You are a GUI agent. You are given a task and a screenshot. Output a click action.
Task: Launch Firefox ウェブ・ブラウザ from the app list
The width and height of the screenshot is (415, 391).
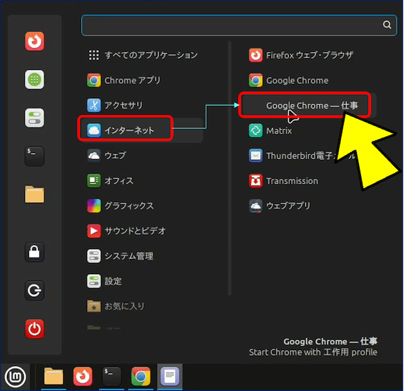tap(310, 55)
